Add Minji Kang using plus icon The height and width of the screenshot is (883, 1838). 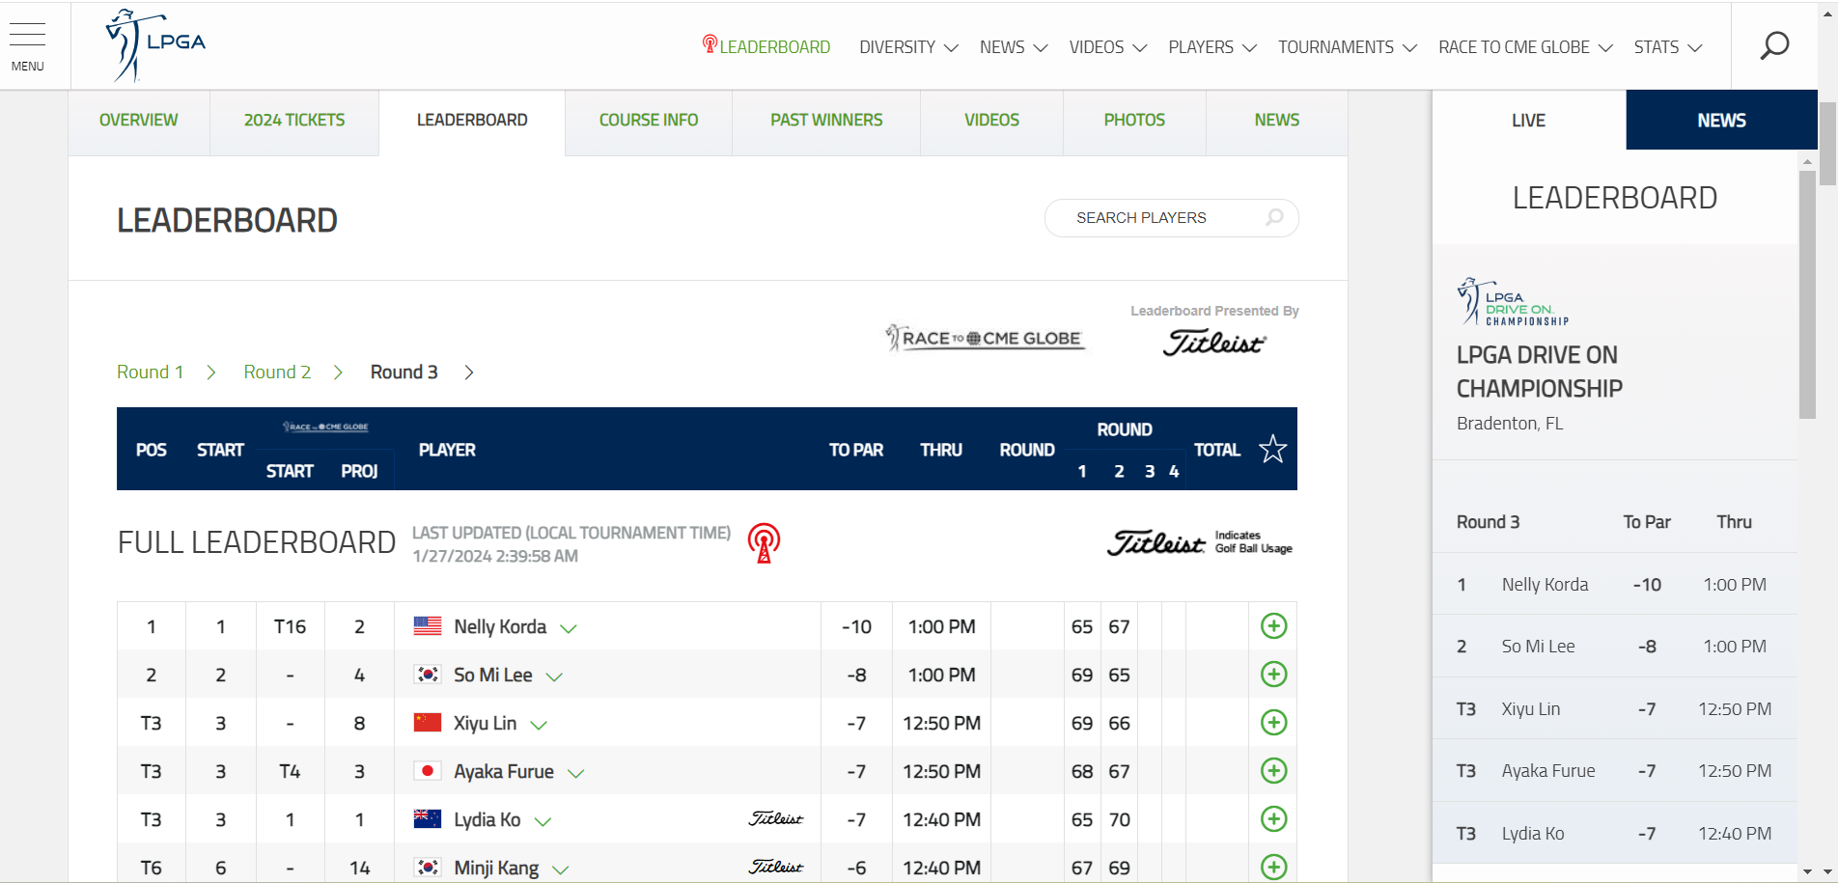pyautogui.click(x=1273, y=867)
